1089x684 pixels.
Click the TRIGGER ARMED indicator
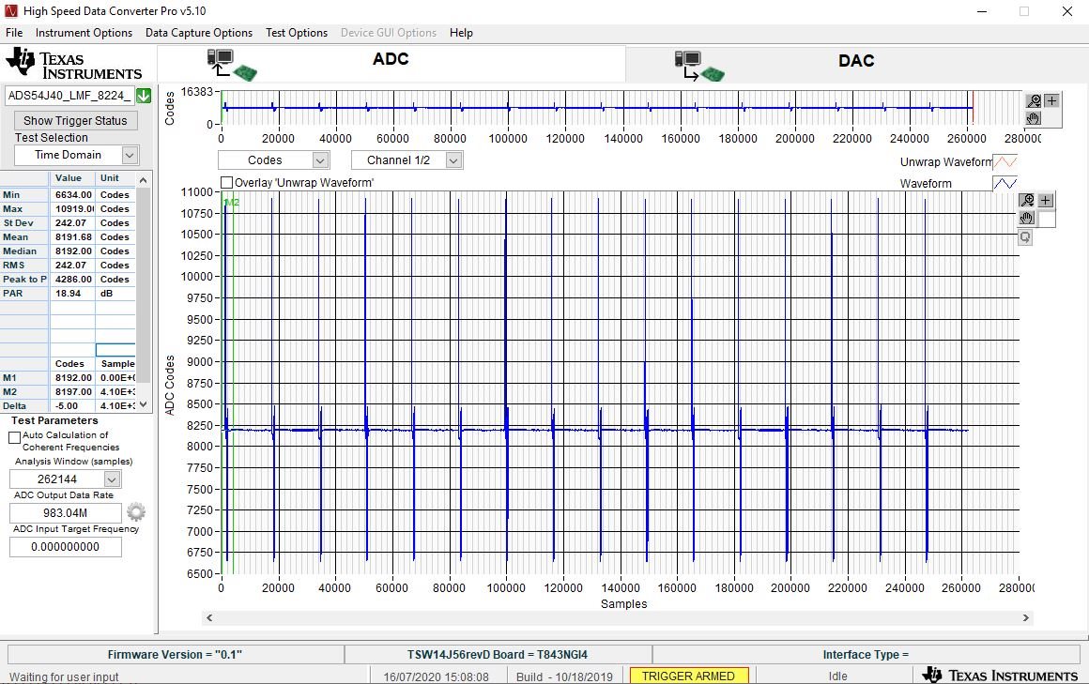click(688, 676)
